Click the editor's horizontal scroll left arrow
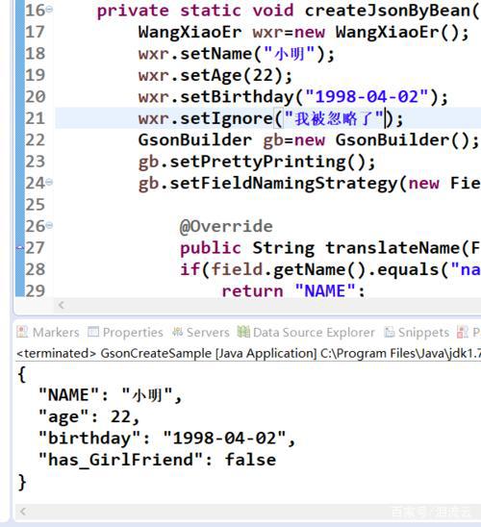 tap(62, 305)
